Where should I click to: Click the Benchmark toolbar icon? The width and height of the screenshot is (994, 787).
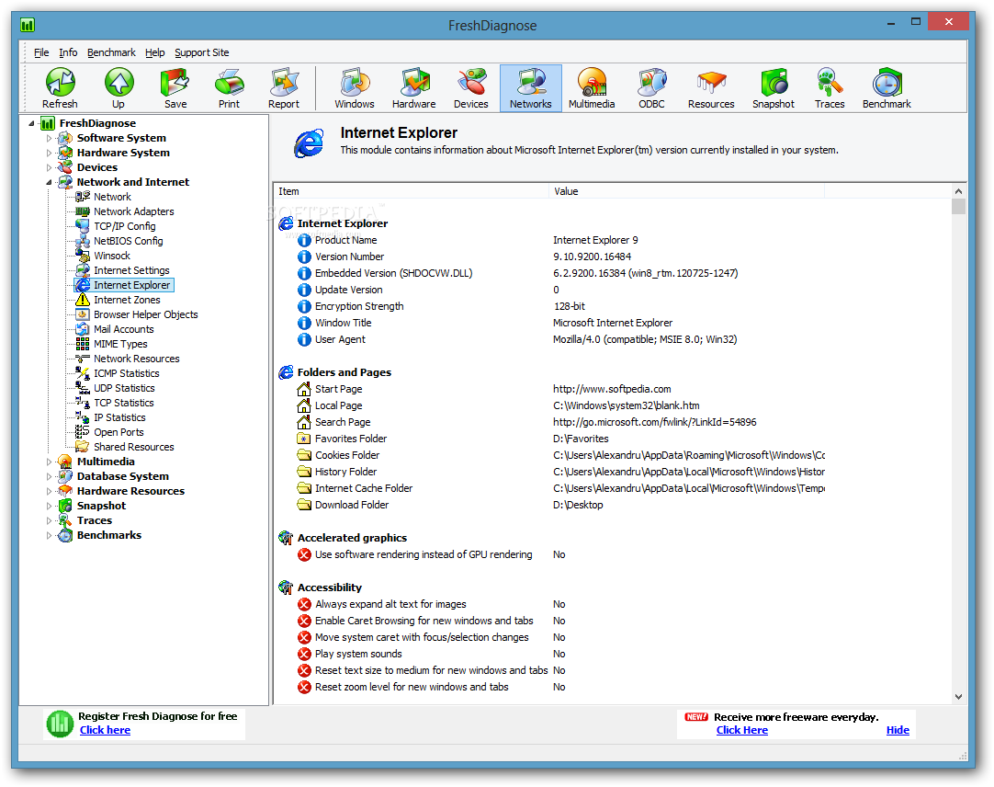(887, 89)
